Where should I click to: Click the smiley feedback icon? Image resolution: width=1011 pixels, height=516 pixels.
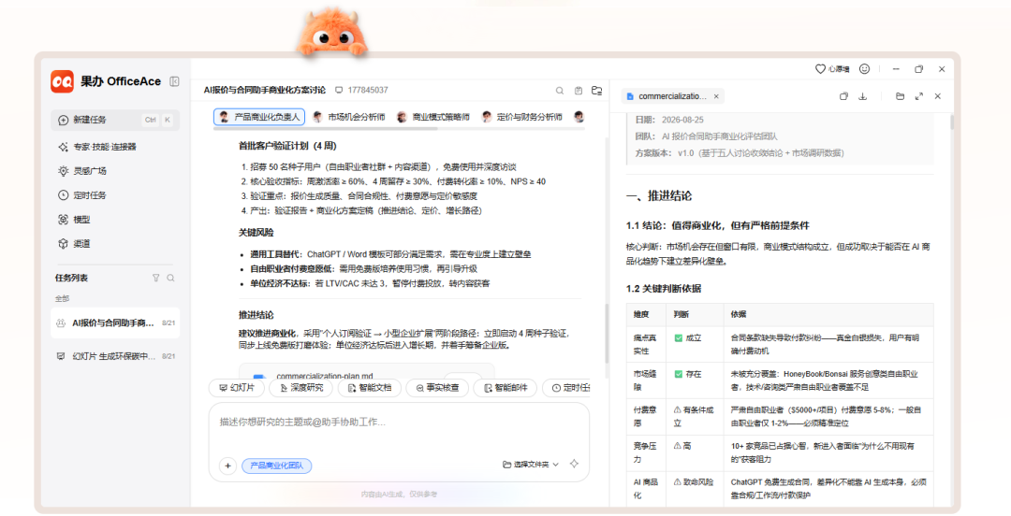[x=865, y=69]
